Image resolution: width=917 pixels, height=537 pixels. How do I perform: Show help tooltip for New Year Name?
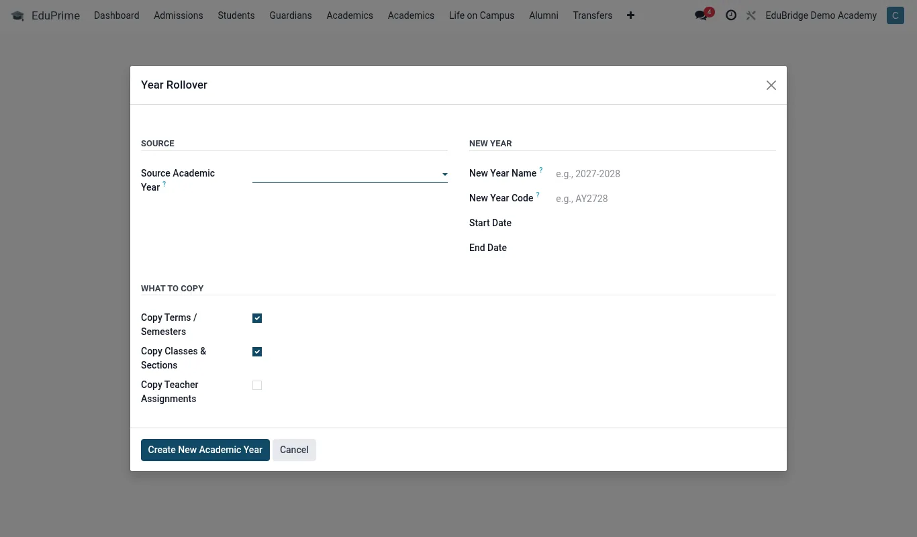[541, 170]
